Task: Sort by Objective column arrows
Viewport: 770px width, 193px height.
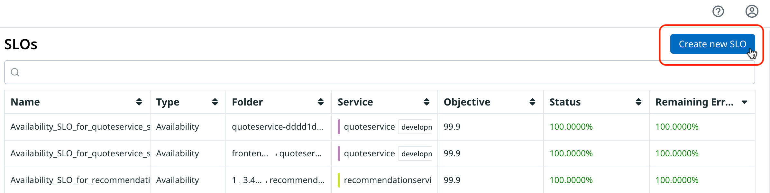Action: pos(532,102)
